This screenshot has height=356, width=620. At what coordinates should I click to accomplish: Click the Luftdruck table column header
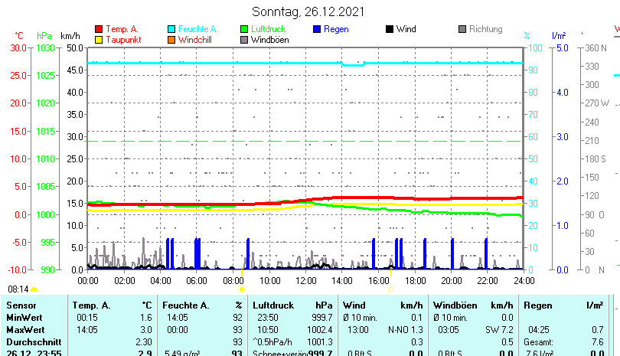click(x=272, y=305)
